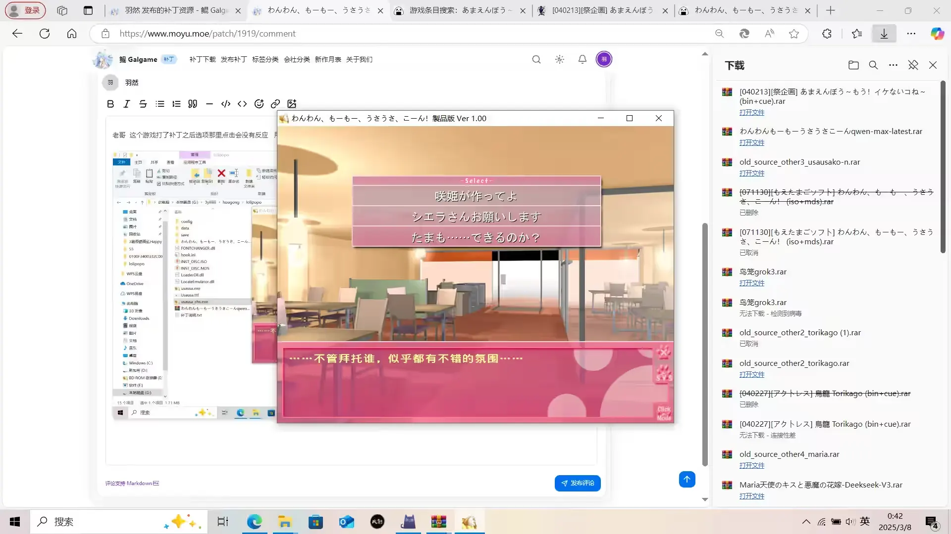Open file link under old_source_other2_torikago.rar

coord(751,374)
